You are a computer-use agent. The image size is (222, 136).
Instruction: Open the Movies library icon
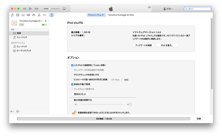pyautogui.click(x=18, y=15)
